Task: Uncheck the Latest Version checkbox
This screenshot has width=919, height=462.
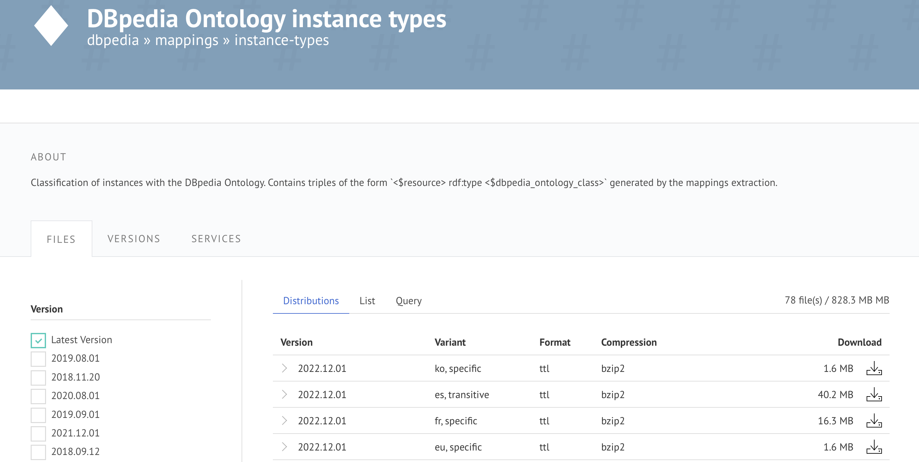Action: (38, 340)
